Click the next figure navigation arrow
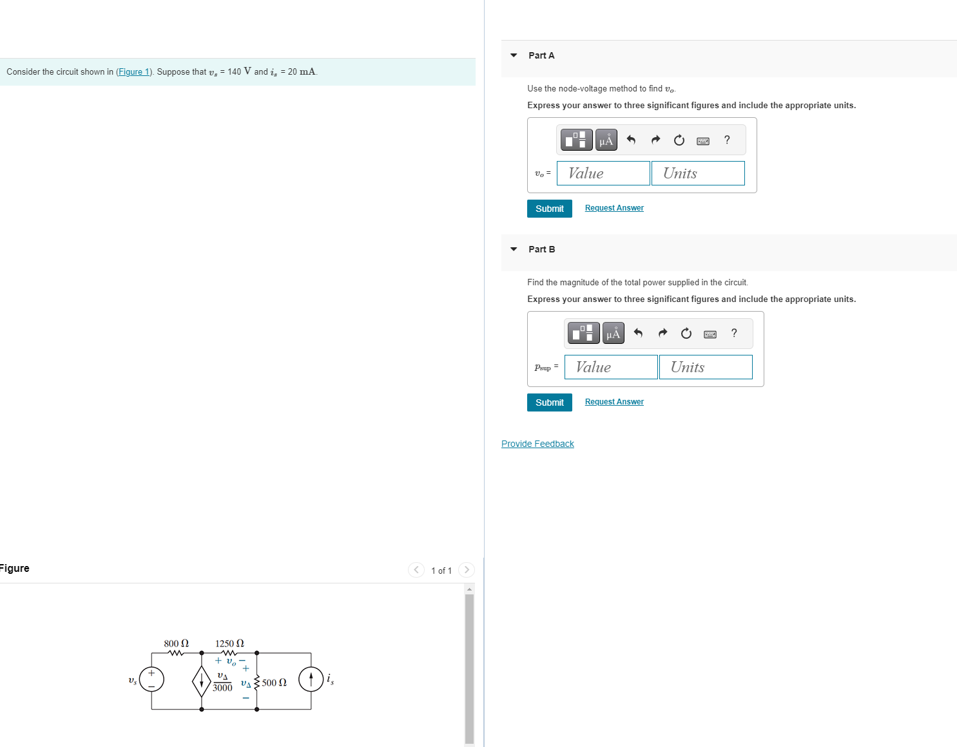The height and width of the screenshot is (747, 957). click(466, 570)
